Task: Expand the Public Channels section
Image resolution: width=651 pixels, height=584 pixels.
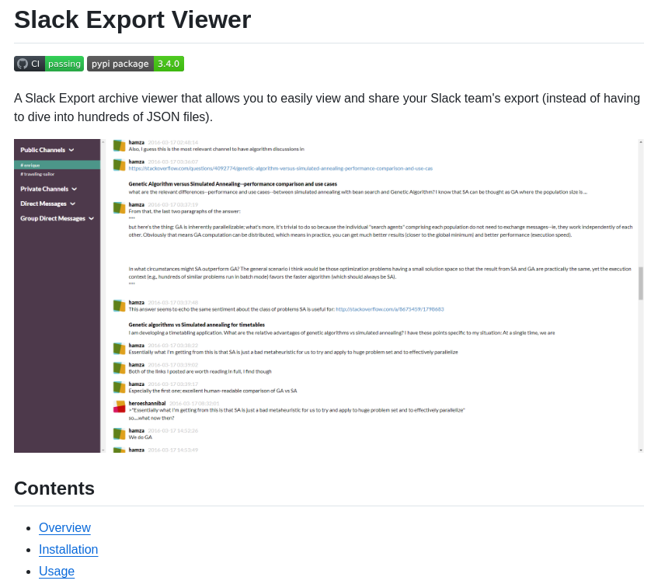Action: click(71, 148)
